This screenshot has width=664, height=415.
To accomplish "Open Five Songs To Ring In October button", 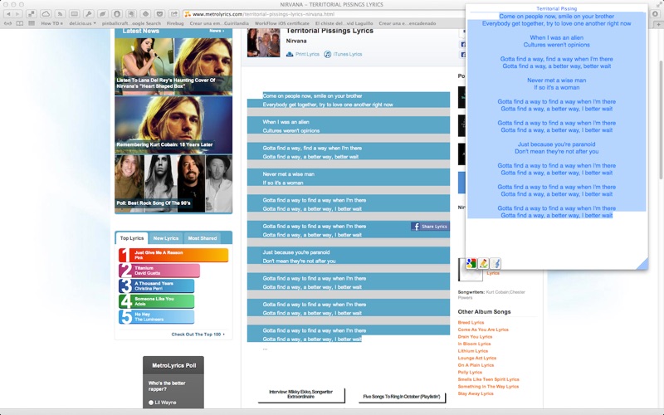I will click(x=402, y=397).
